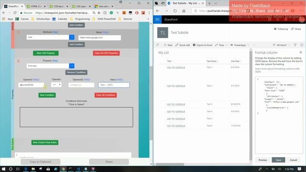This screenshot has height=172, width=306.
Task: Expand the Attribute href dropdown arrow
Action: point(72,37)
